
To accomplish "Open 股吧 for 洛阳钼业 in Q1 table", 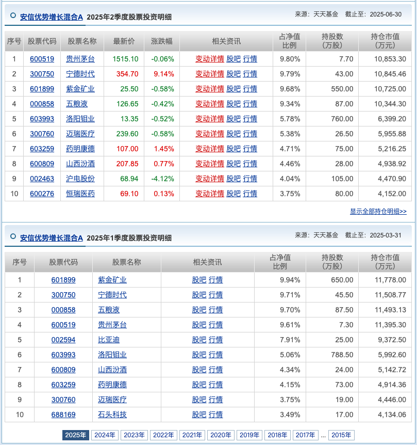I will tap(199, 355).
